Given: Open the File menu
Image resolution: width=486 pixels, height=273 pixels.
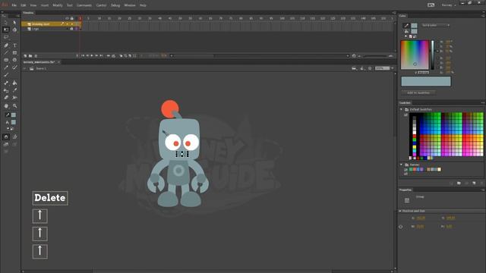Looking at the screenshot, I should tap(14, 5).
